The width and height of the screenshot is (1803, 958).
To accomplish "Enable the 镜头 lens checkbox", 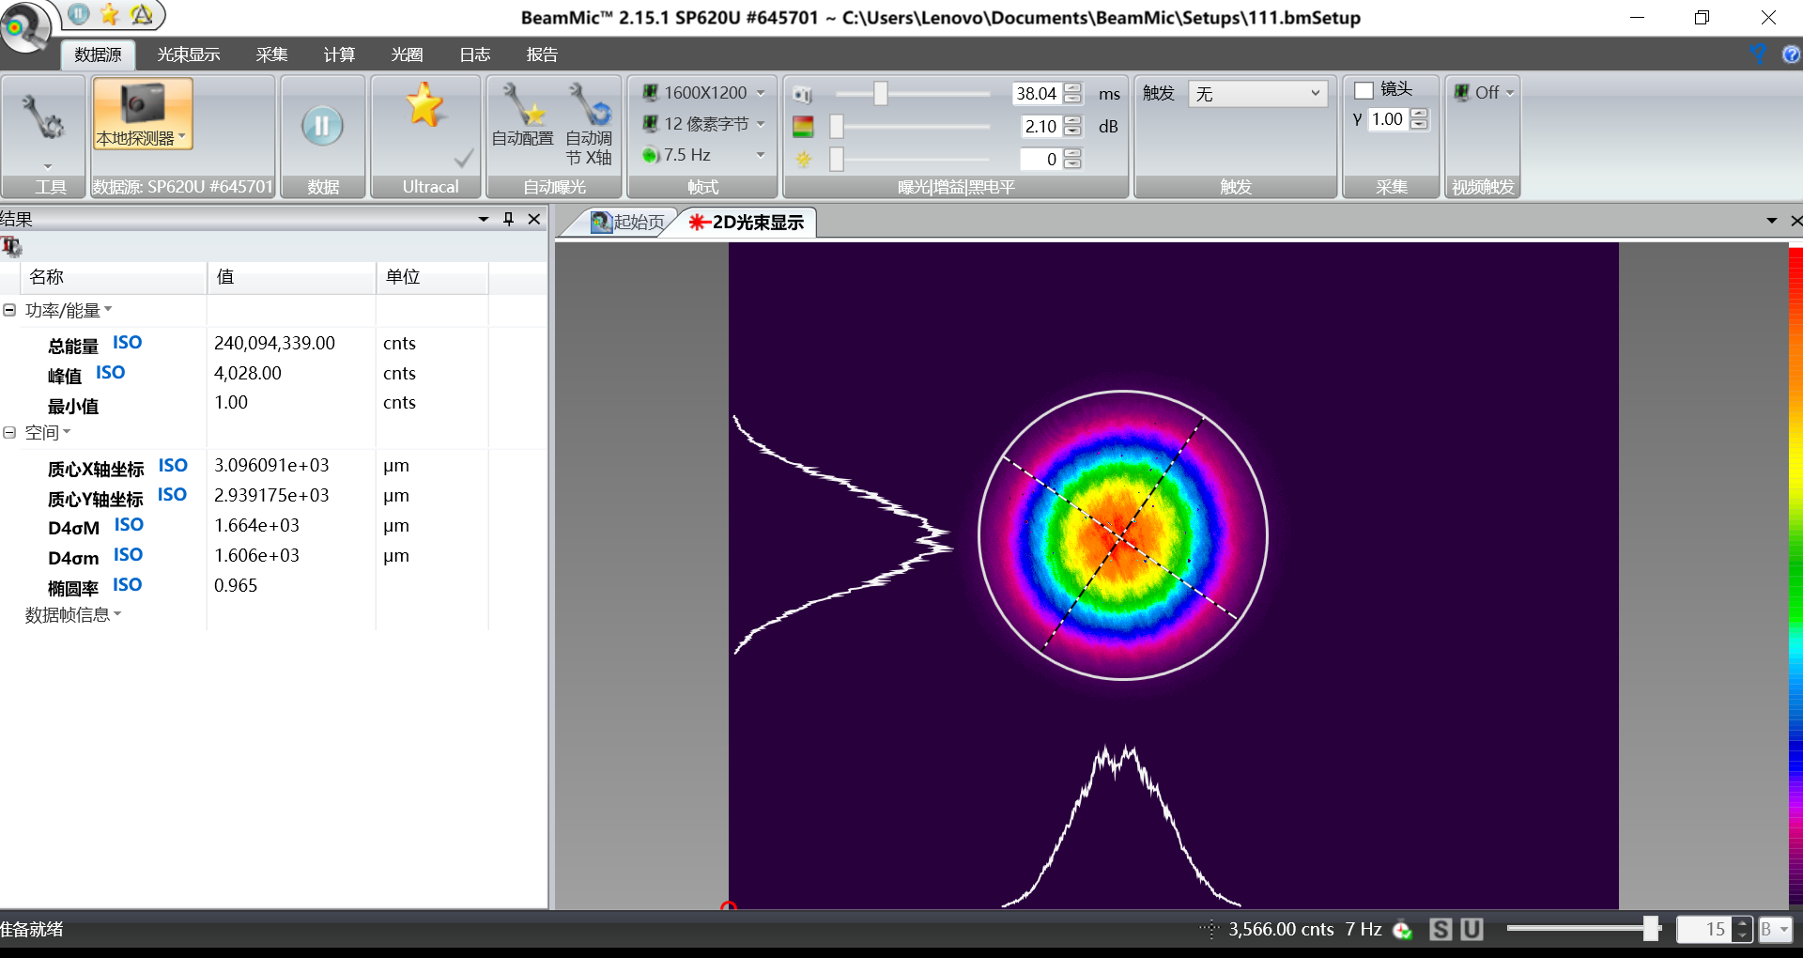I will [x=1364, y=90].
